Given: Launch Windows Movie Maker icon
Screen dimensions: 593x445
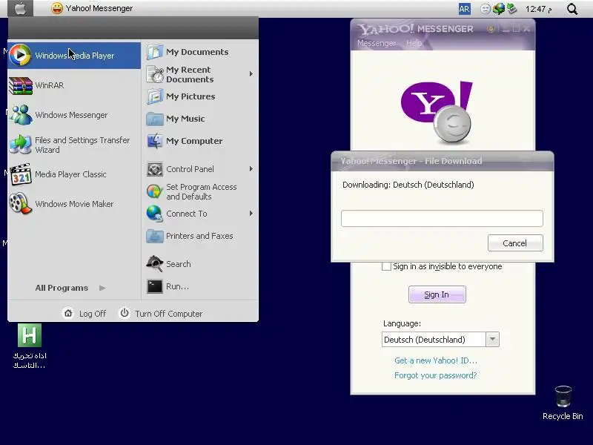Looking at the screenshot, I should [21, 203].
